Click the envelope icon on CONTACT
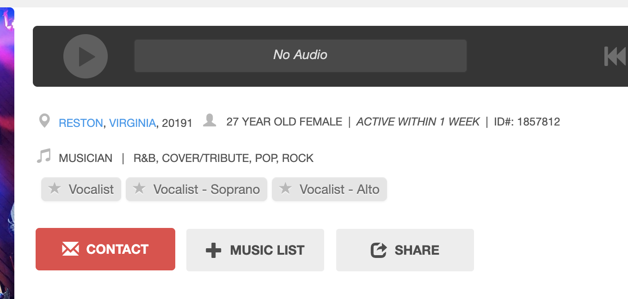The image size is (628, 299). click(x=70, y=249)
